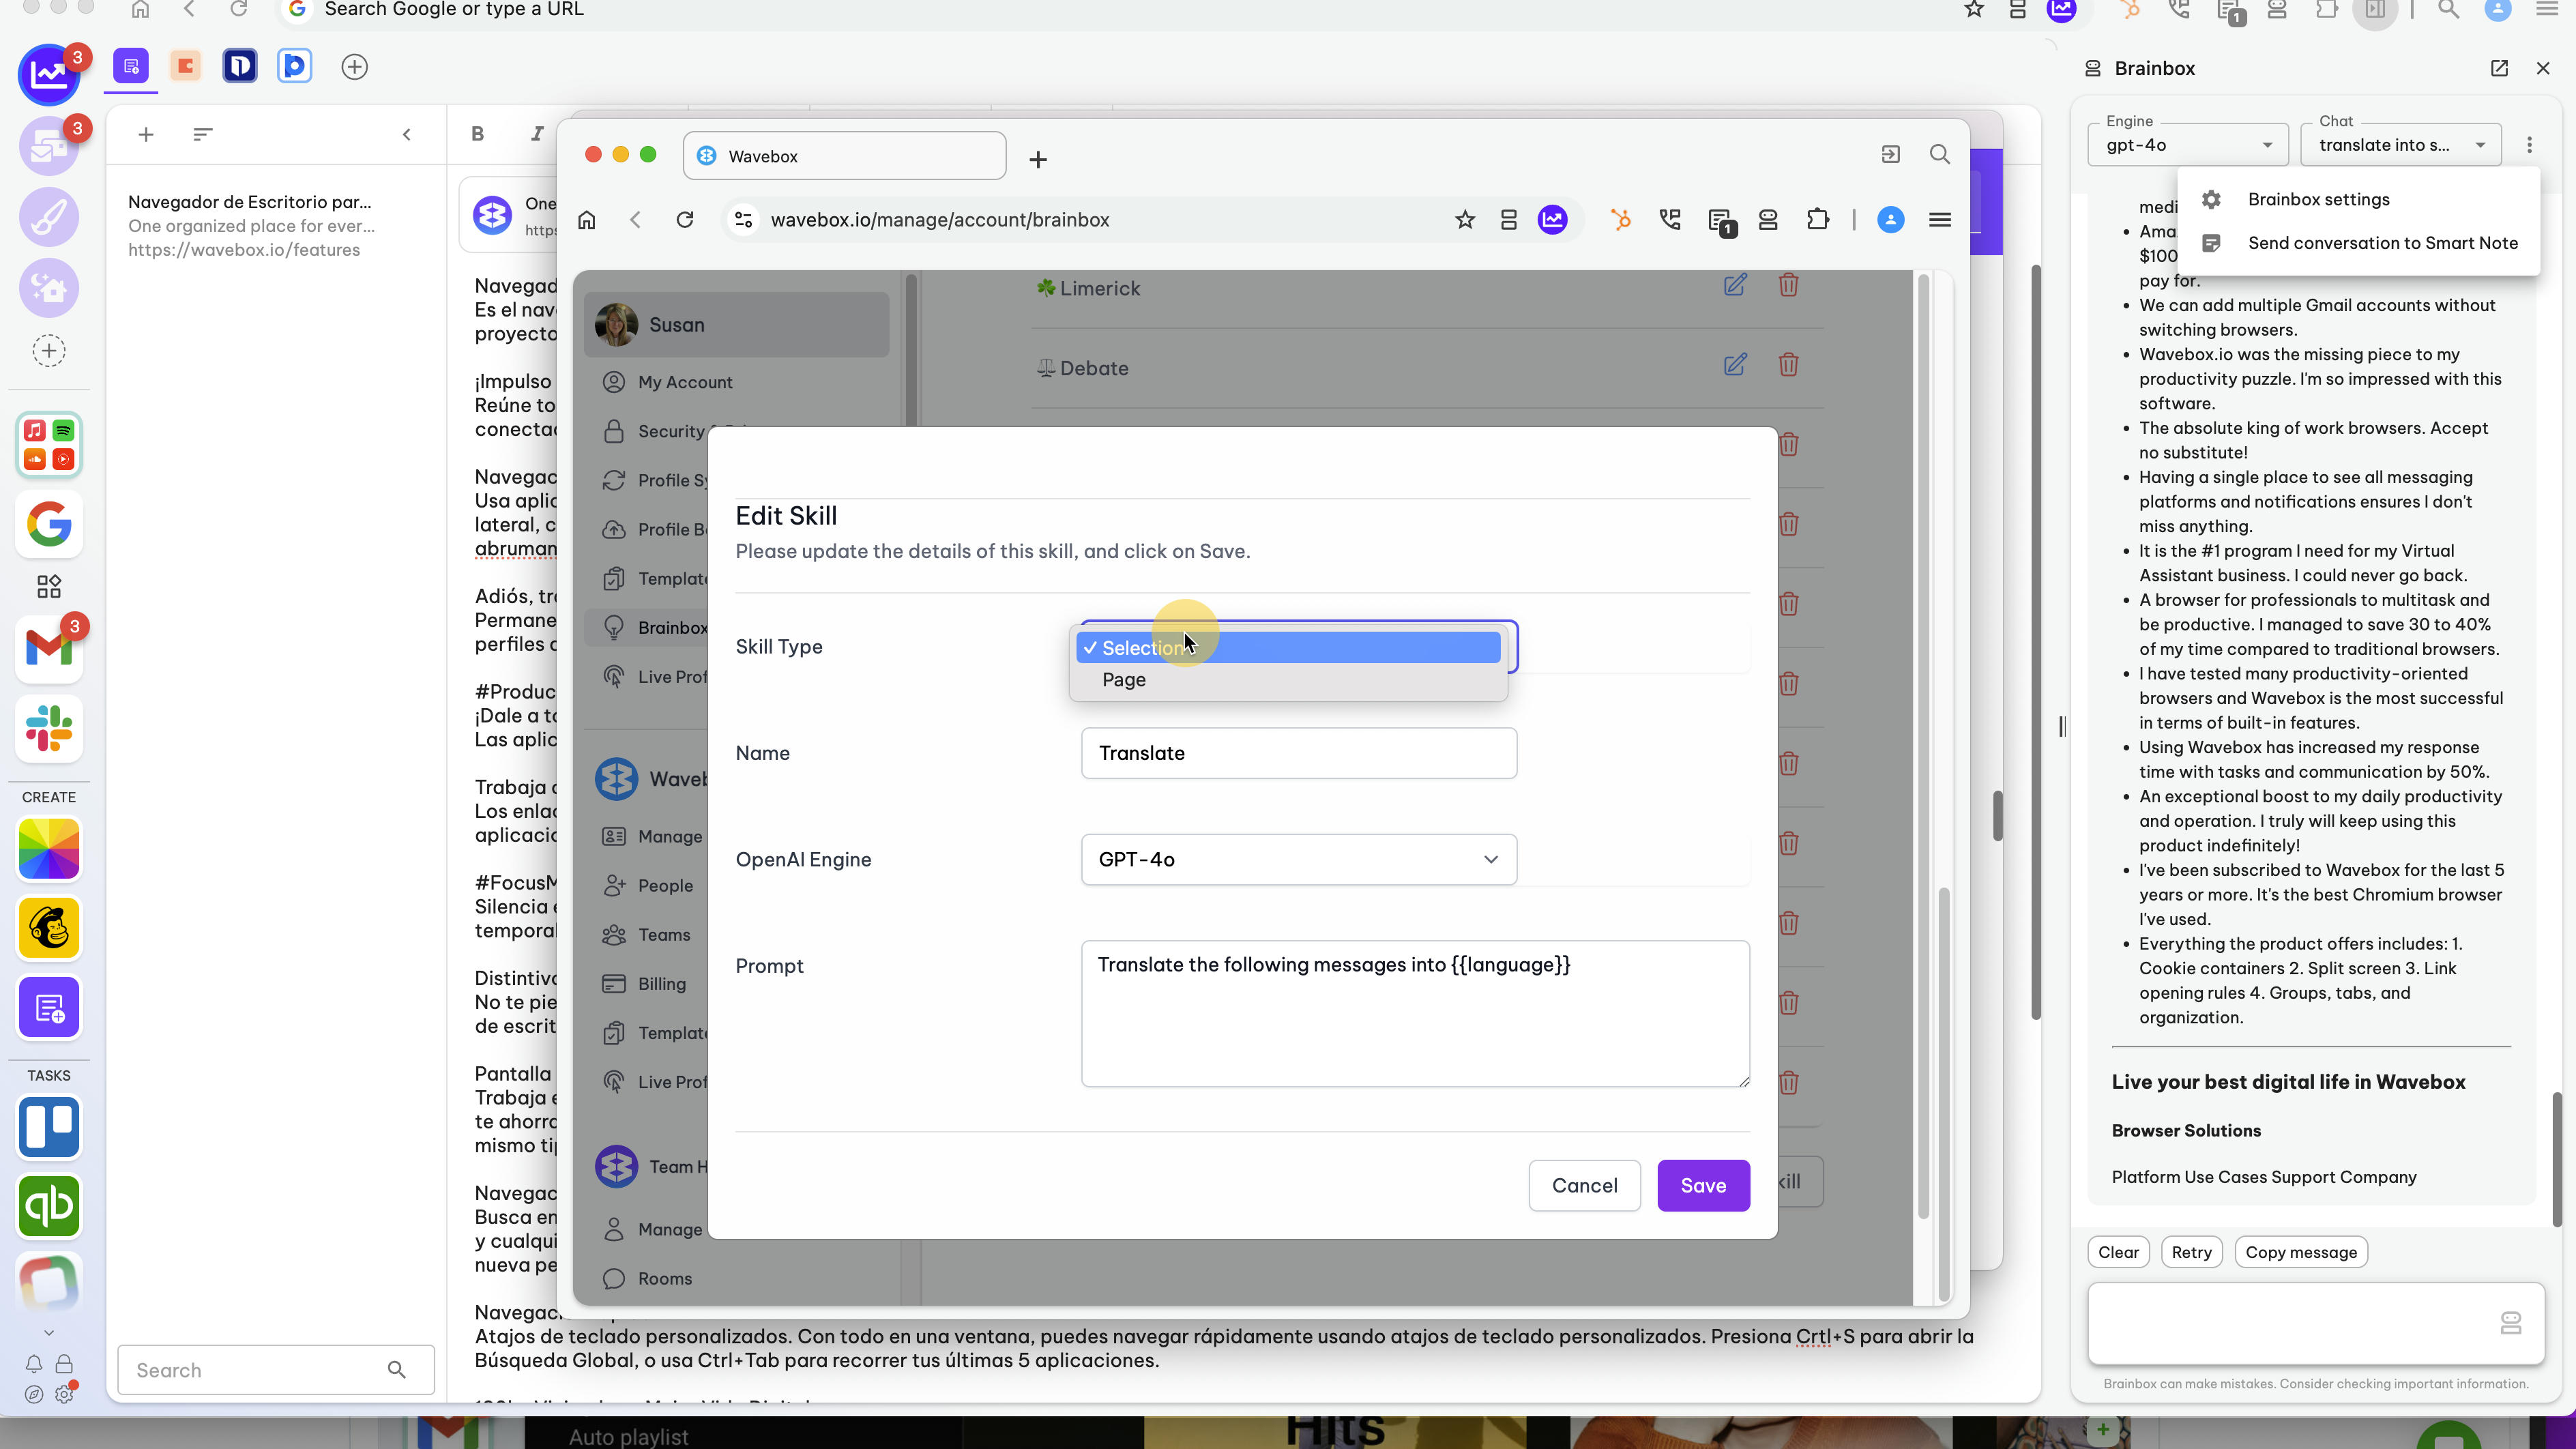Open the HubSpot extension icon in popup
Image resolution: width=2576 pixels, height=1449 pixels.
pyautogui.click(x=1621, y=219)
